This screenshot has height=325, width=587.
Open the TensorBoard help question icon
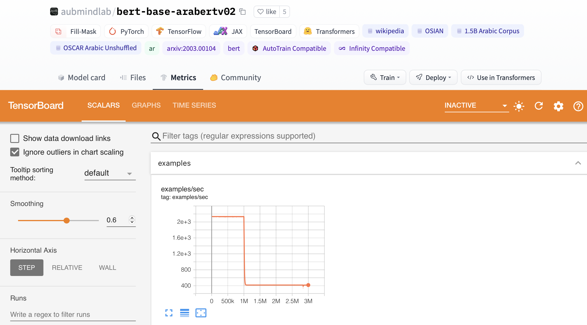tap(578, 106)
